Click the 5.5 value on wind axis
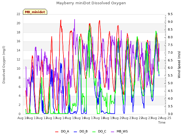Image resolution: width=183 pixels, height=137 pixels. (x=170, y=76)
